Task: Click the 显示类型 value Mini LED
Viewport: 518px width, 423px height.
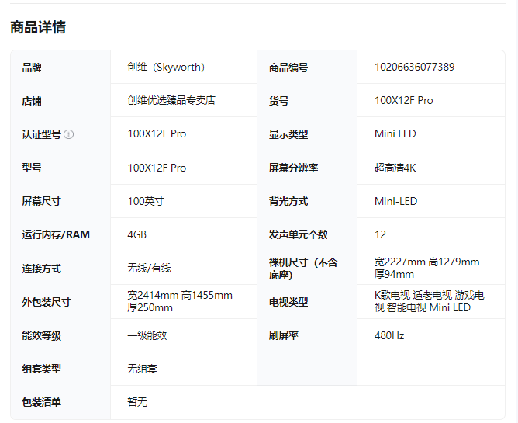Action: [395, 134]
